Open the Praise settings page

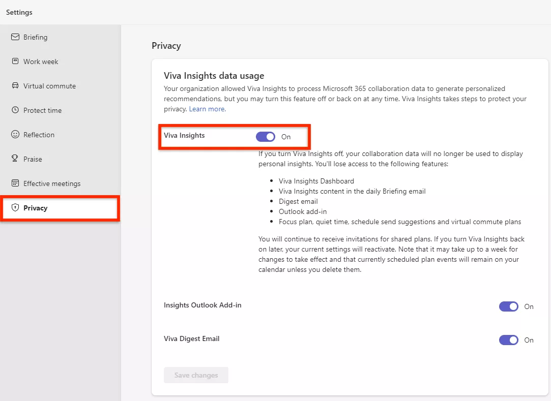tap(33, 159)
